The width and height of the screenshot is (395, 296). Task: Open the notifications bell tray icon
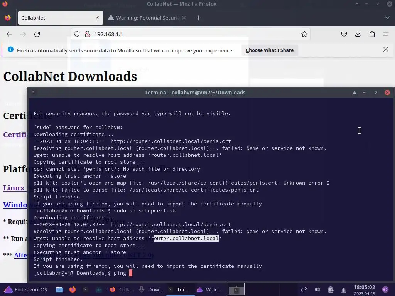point(344,290)
